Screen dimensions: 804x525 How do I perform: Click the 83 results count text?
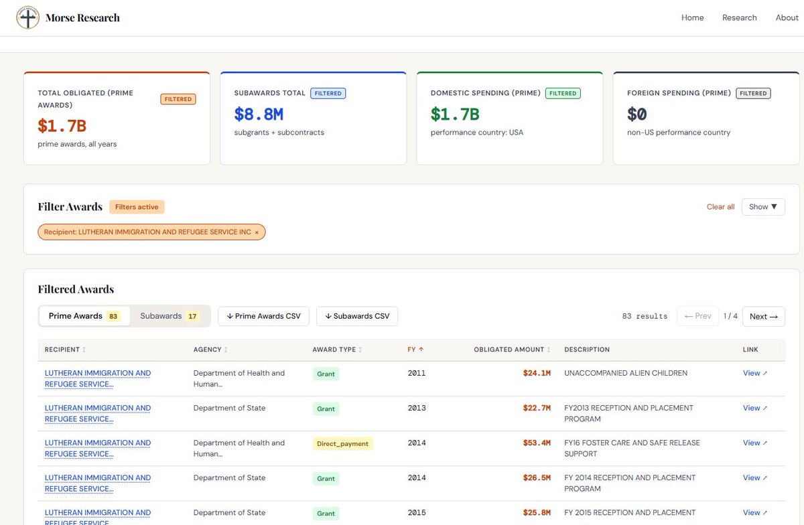click(645, 316)
